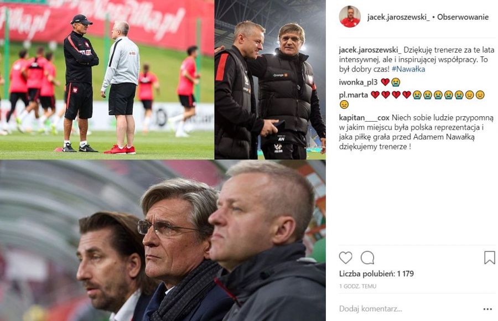The height and width of the screenshot is (321, 498).
Task: Open the pl.marta commenter profile
Action: 354,95
